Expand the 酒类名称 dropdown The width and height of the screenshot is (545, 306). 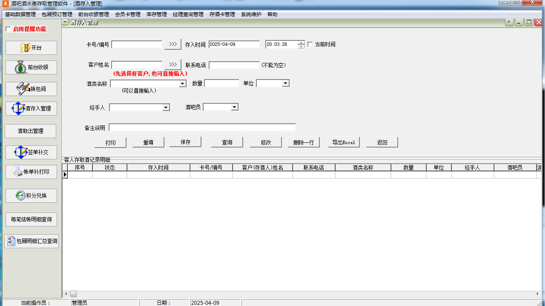[183, 84]
